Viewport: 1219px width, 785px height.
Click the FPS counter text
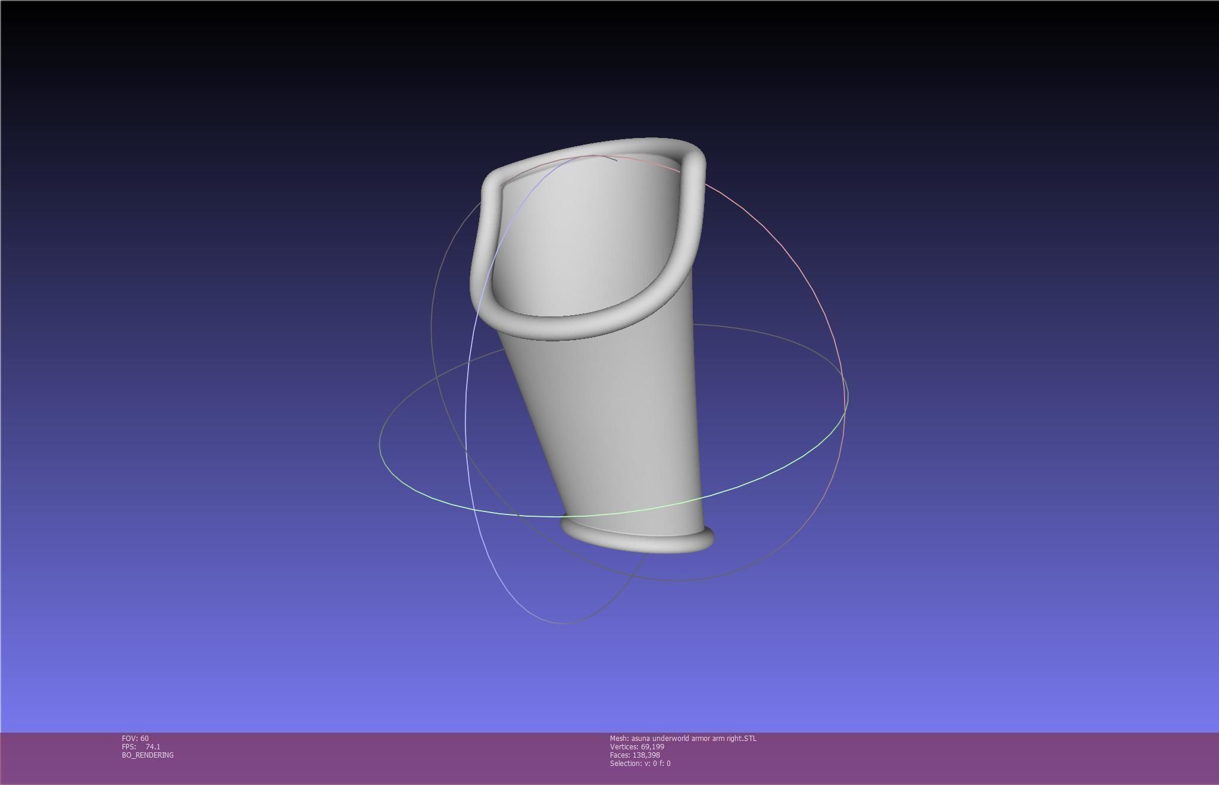click(141, 746)
